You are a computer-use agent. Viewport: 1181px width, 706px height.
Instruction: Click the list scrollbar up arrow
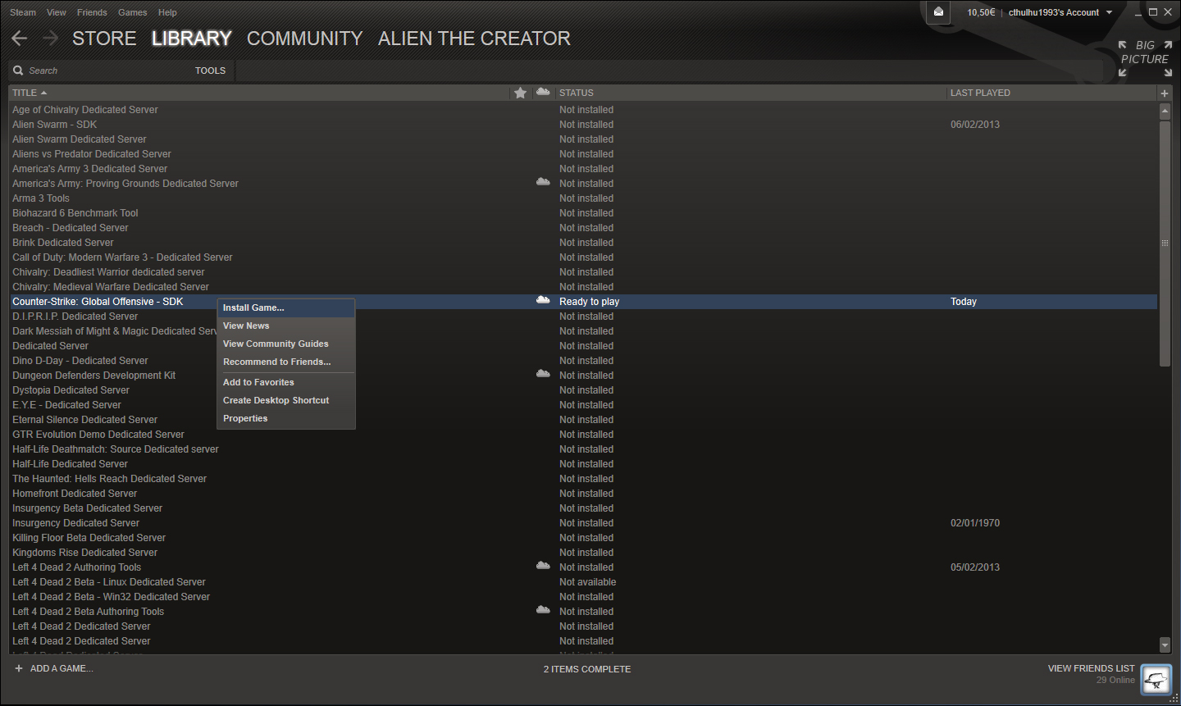click(1165, 110)
